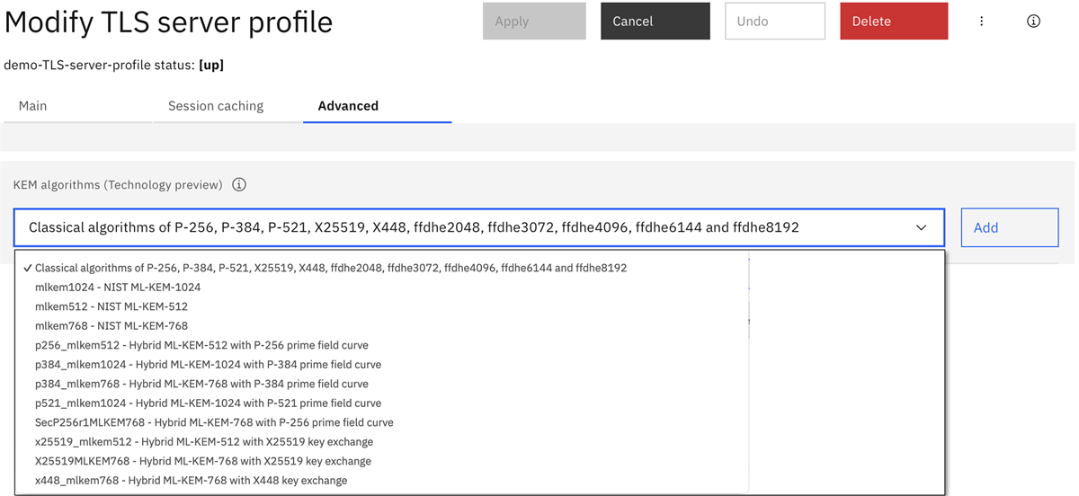Delete the TLS server profile
Image resolution: width=1079 pixels, height=496 pixels.
[x=893, y=22]
